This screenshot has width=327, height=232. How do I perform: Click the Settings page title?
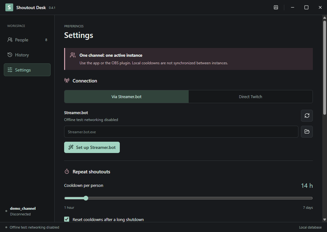pos(79,35)
